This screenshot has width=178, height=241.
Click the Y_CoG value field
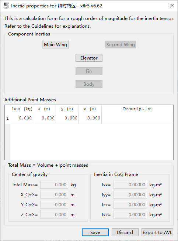tap(54, 204)
